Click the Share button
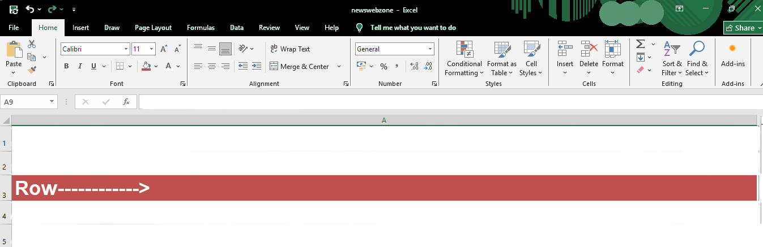 [744, 28]
